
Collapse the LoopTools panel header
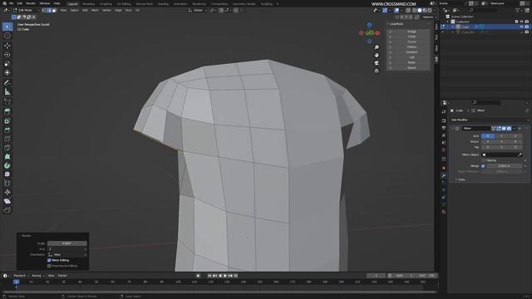[x=408, y=24]
